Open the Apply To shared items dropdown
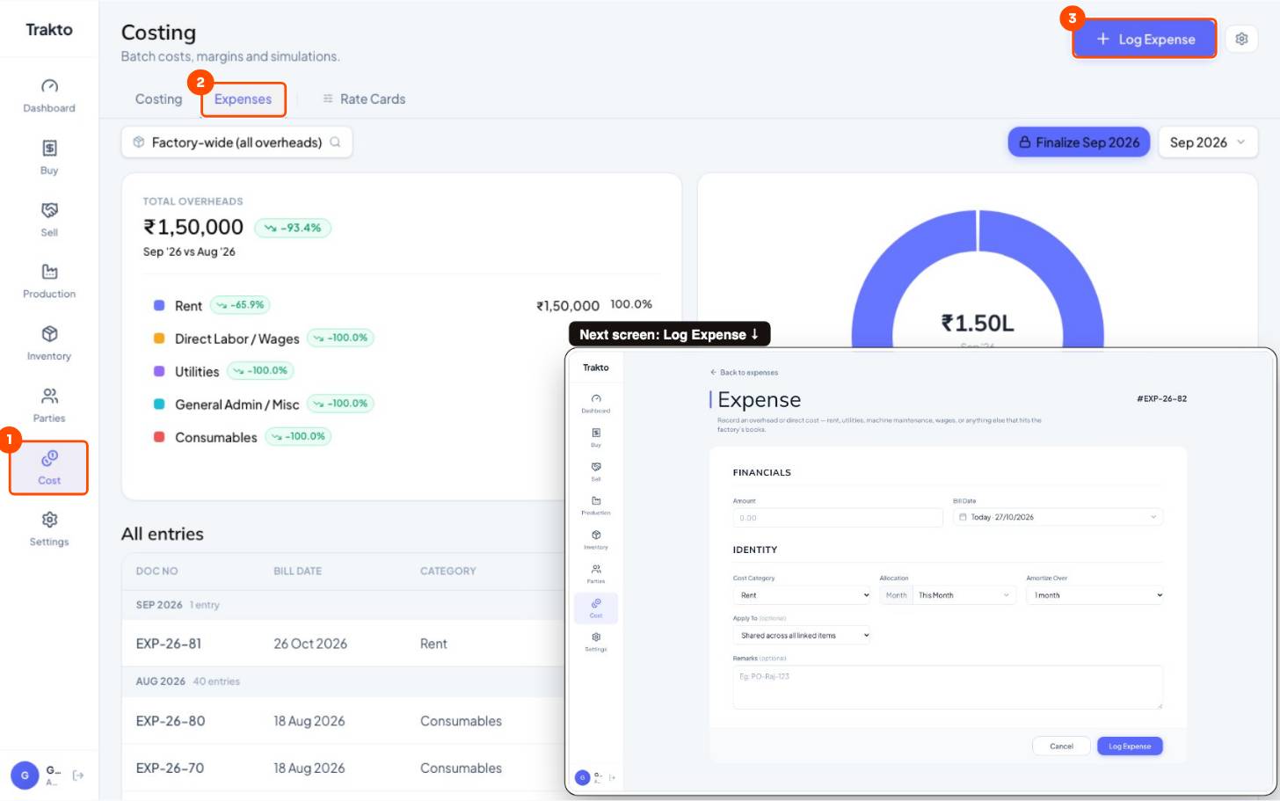The image size is (1280, 801). pyautogui.click(x=802, y=635)
